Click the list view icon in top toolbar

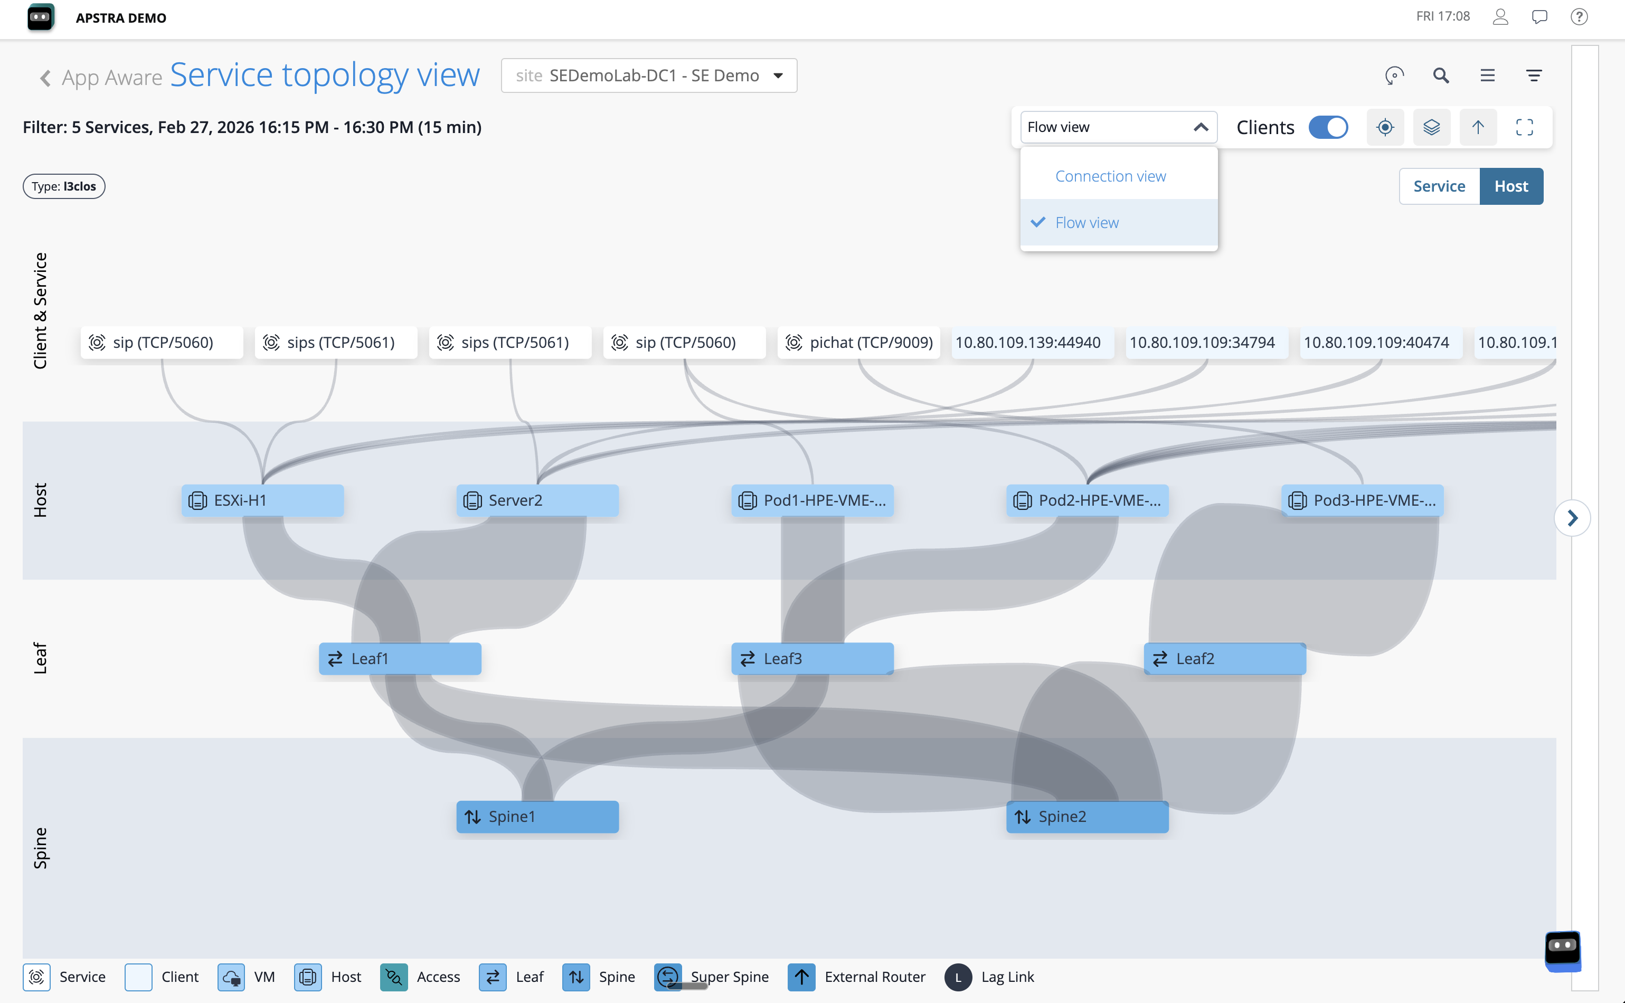[1488, 75]
